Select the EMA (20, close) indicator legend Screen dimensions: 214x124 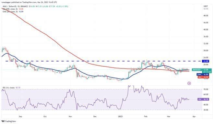click(13, 12)
